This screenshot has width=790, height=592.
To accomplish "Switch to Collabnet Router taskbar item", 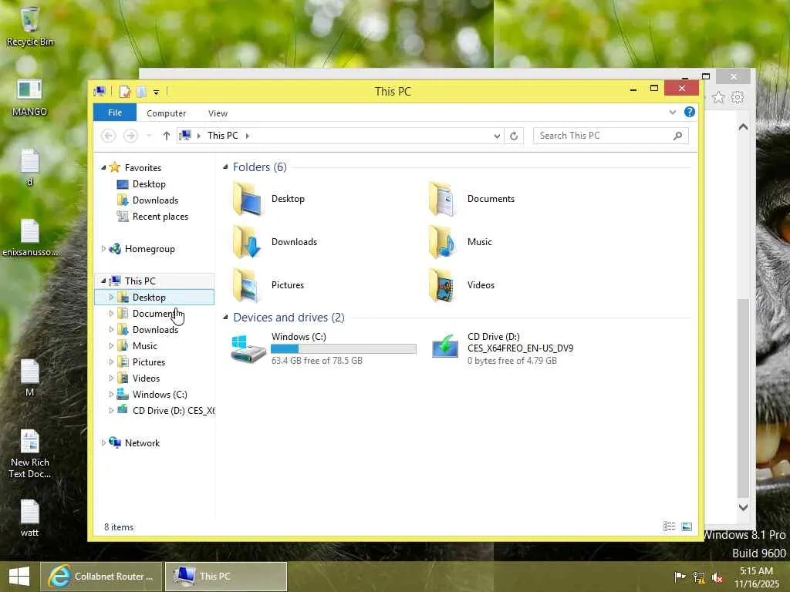I will (101, 577).
